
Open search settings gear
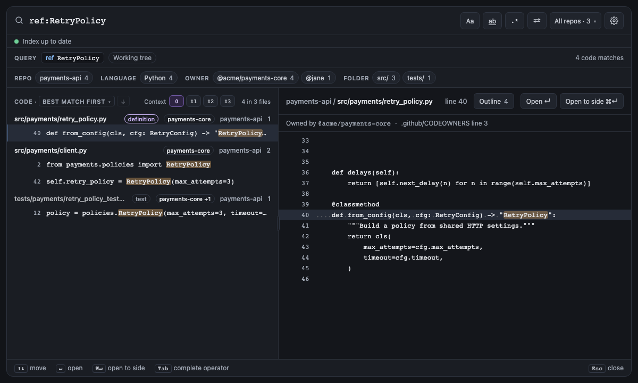click(614, 21)
